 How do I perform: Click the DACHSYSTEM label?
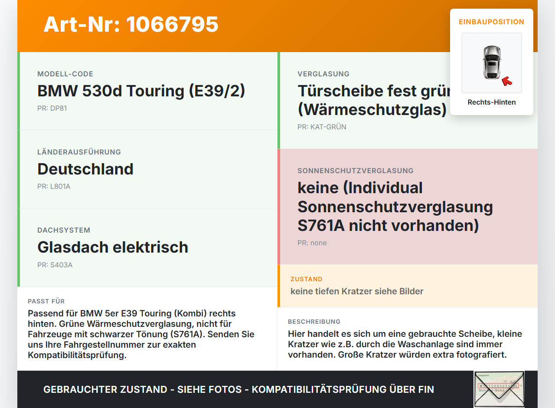click(x=64, y=230)
